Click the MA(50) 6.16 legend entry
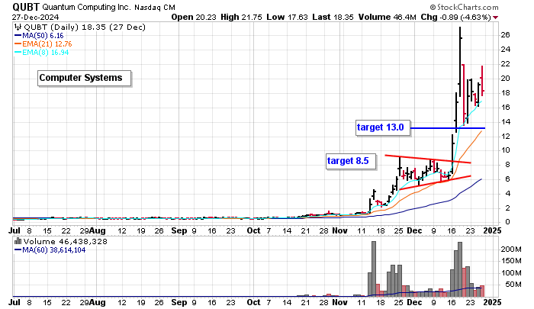 pyautogui.click(x=43, y=36)
